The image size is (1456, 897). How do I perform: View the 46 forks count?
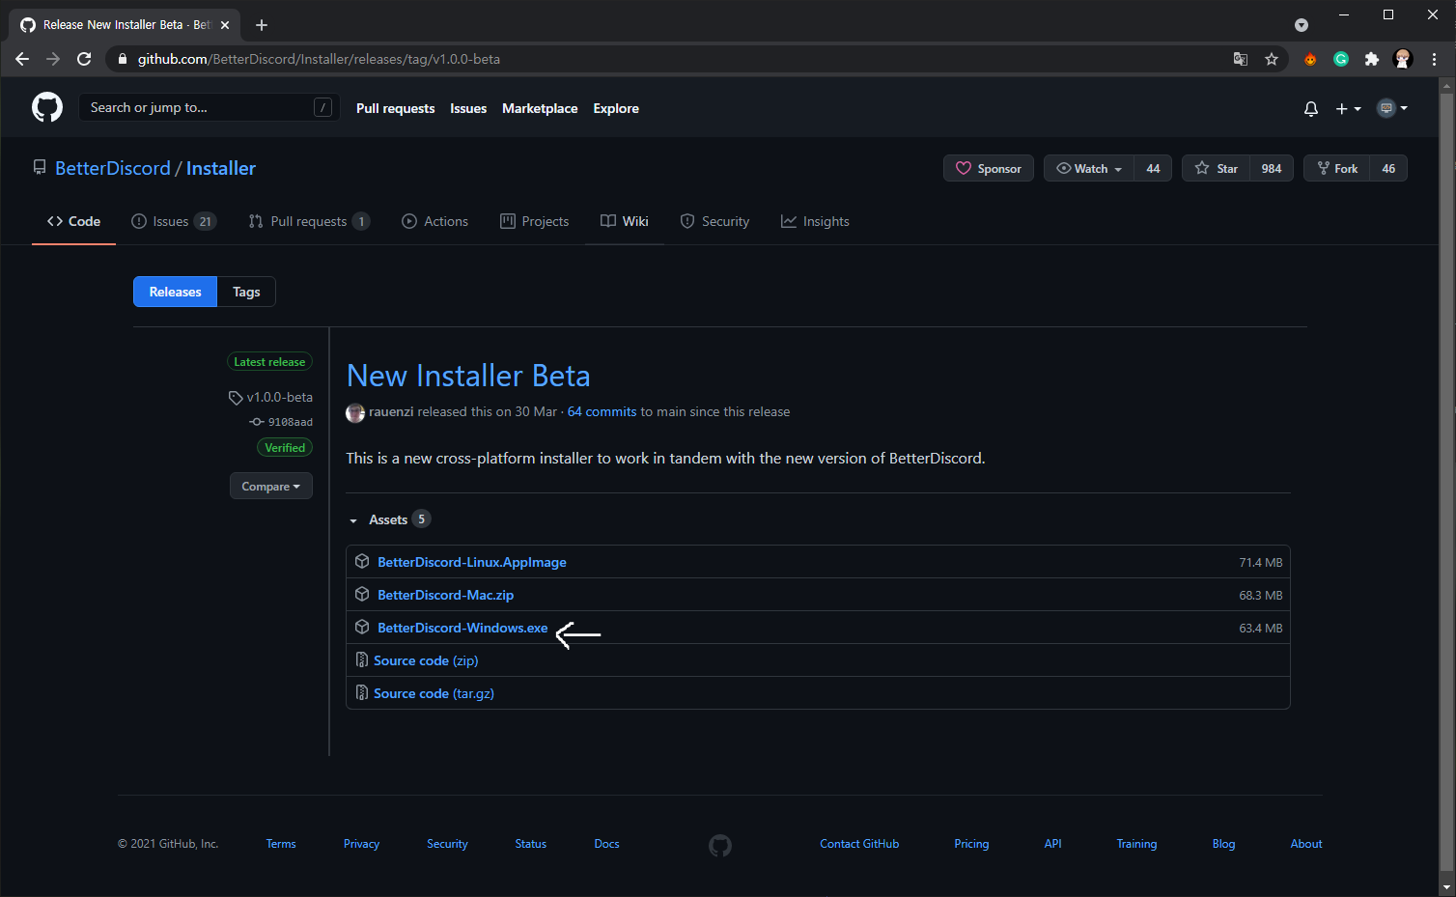pos(1388,168)
